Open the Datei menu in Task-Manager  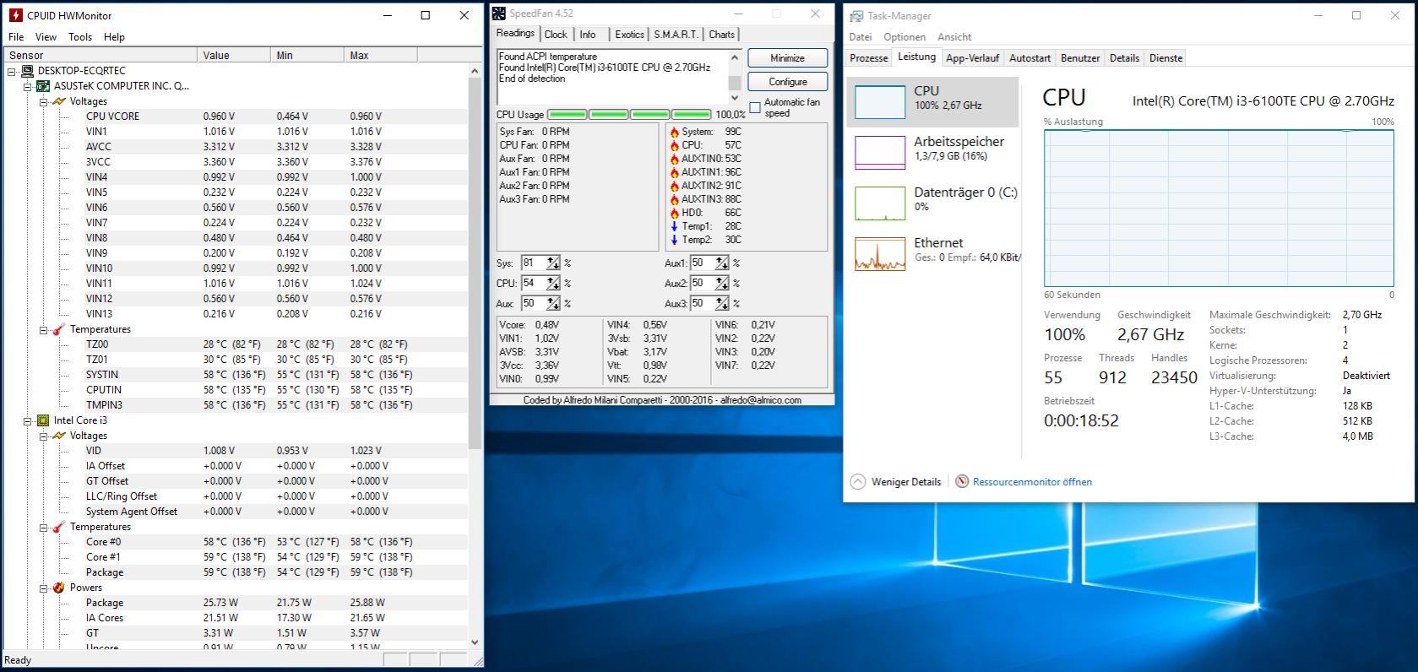861,37
